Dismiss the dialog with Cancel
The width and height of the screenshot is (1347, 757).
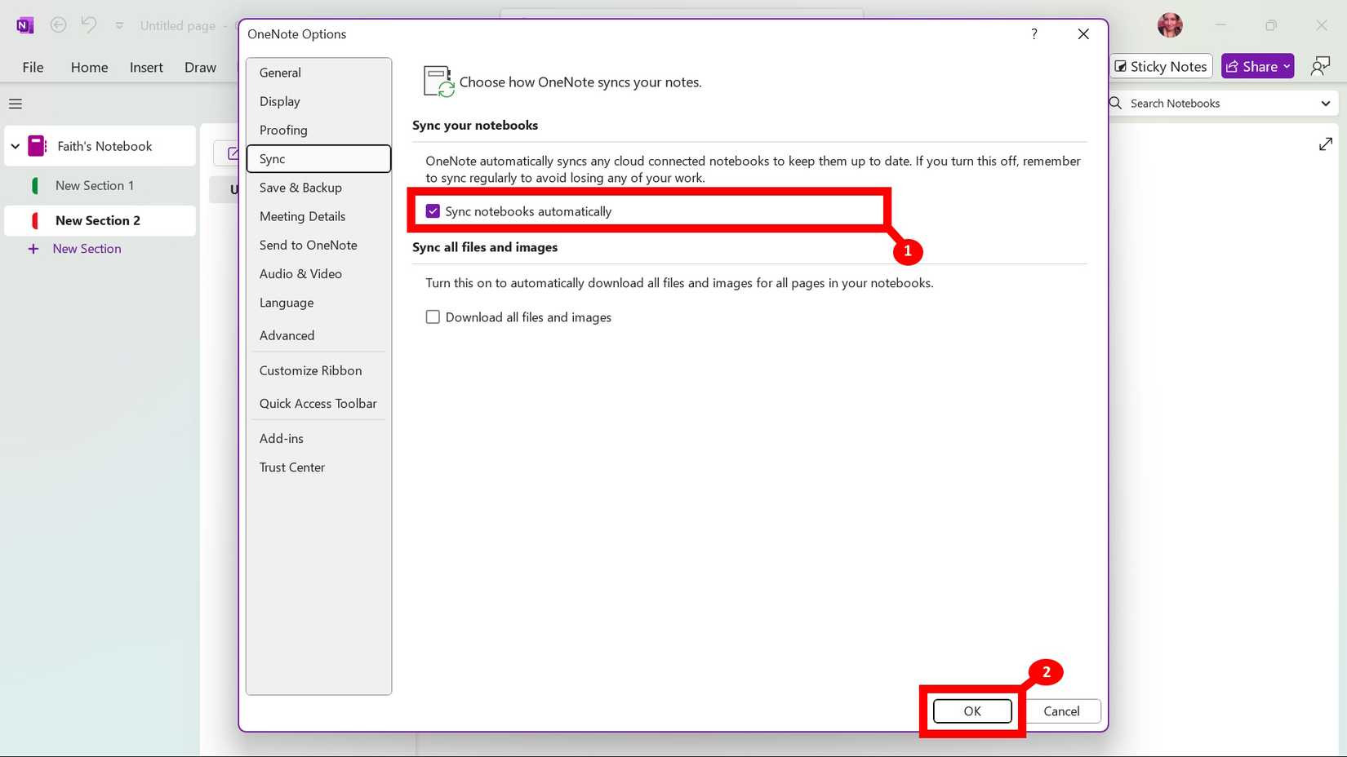click(1062, 711)
